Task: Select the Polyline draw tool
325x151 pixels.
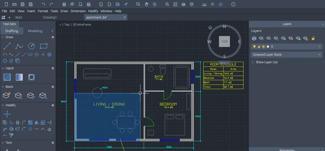Action: (x=19, y=46)
